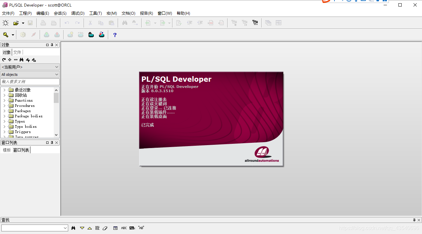The width and height of the screenshot is (422, 234).
Task: Select the Type bodies tree row
Action: pos(26,126)
